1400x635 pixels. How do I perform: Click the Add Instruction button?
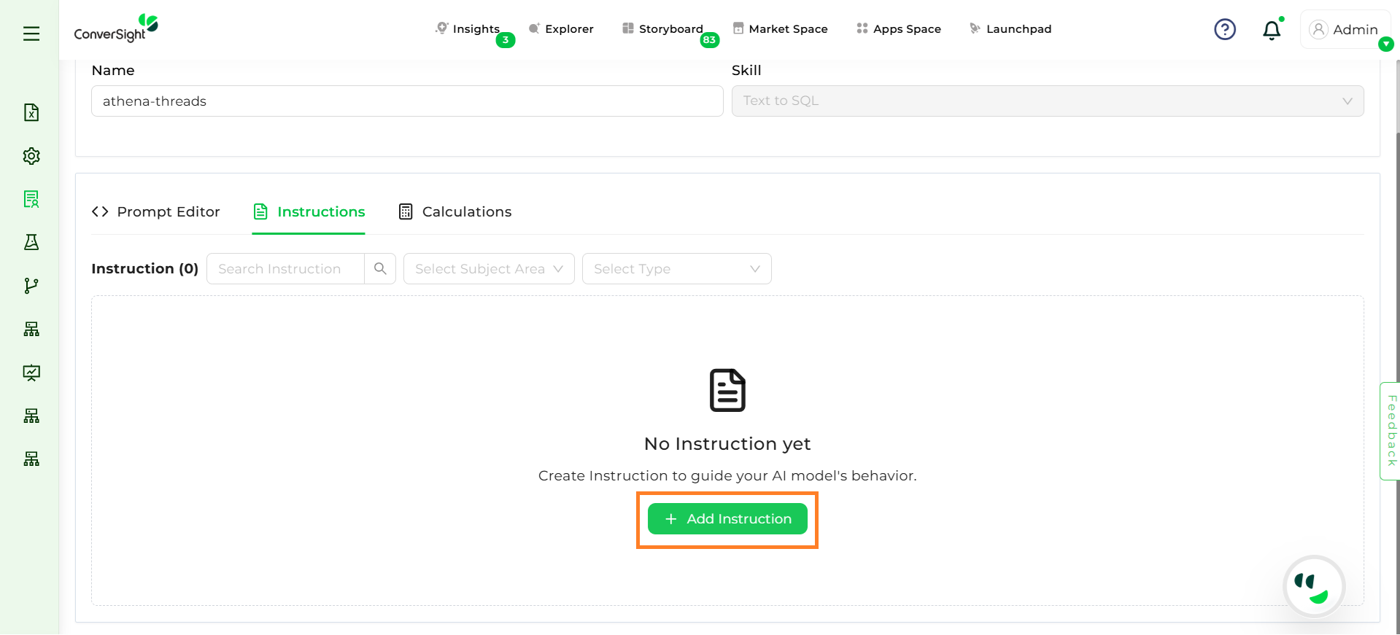(x=727, y=519)
